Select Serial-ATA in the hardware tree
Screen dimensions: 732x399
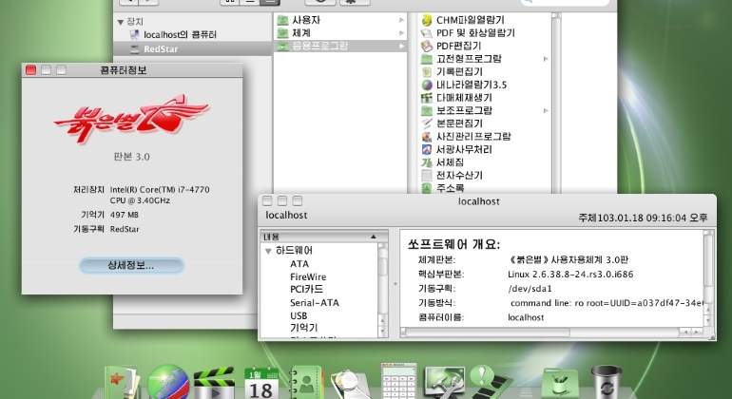314,303
